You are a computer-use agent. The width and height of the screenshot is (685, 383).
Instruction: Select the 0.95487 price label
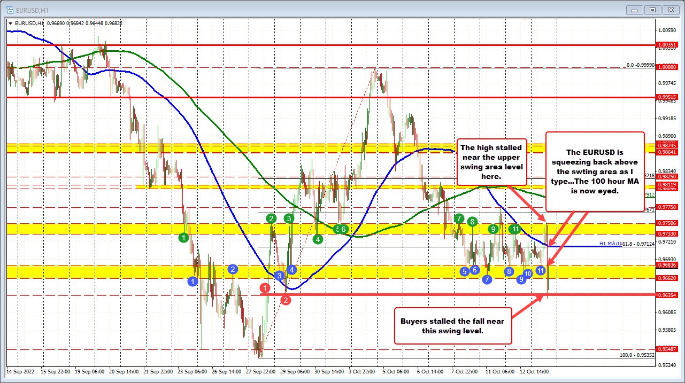(x=666, y=349)
